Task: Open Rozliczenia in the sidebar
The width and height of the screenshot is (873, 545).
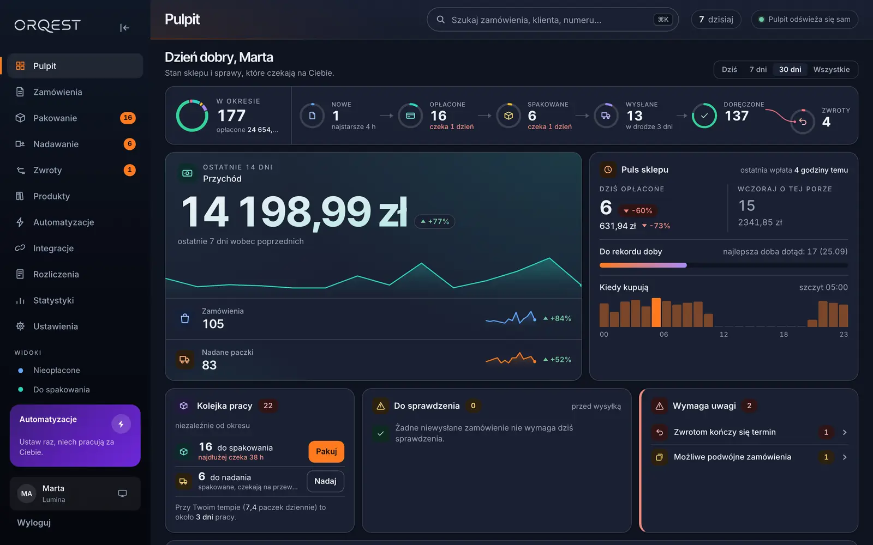Action: click(76, 275)
